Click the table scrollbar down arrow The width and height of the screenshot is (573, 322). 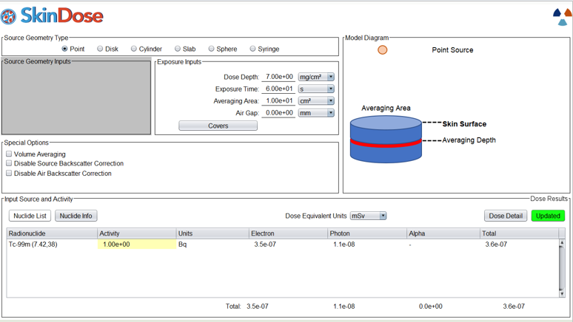(x=562, y=293)
